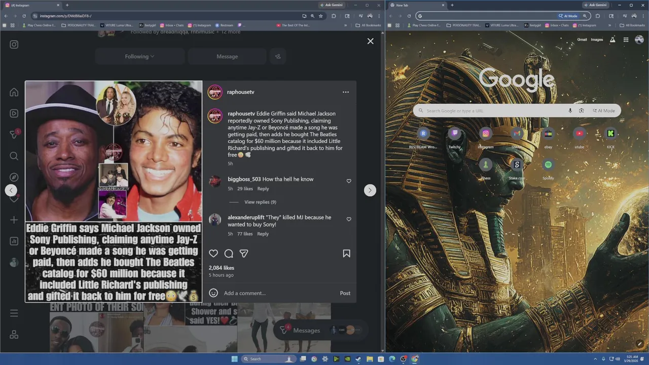
Task: Open All Bookmarks folder in Instagram window
Action: (369, 25)
